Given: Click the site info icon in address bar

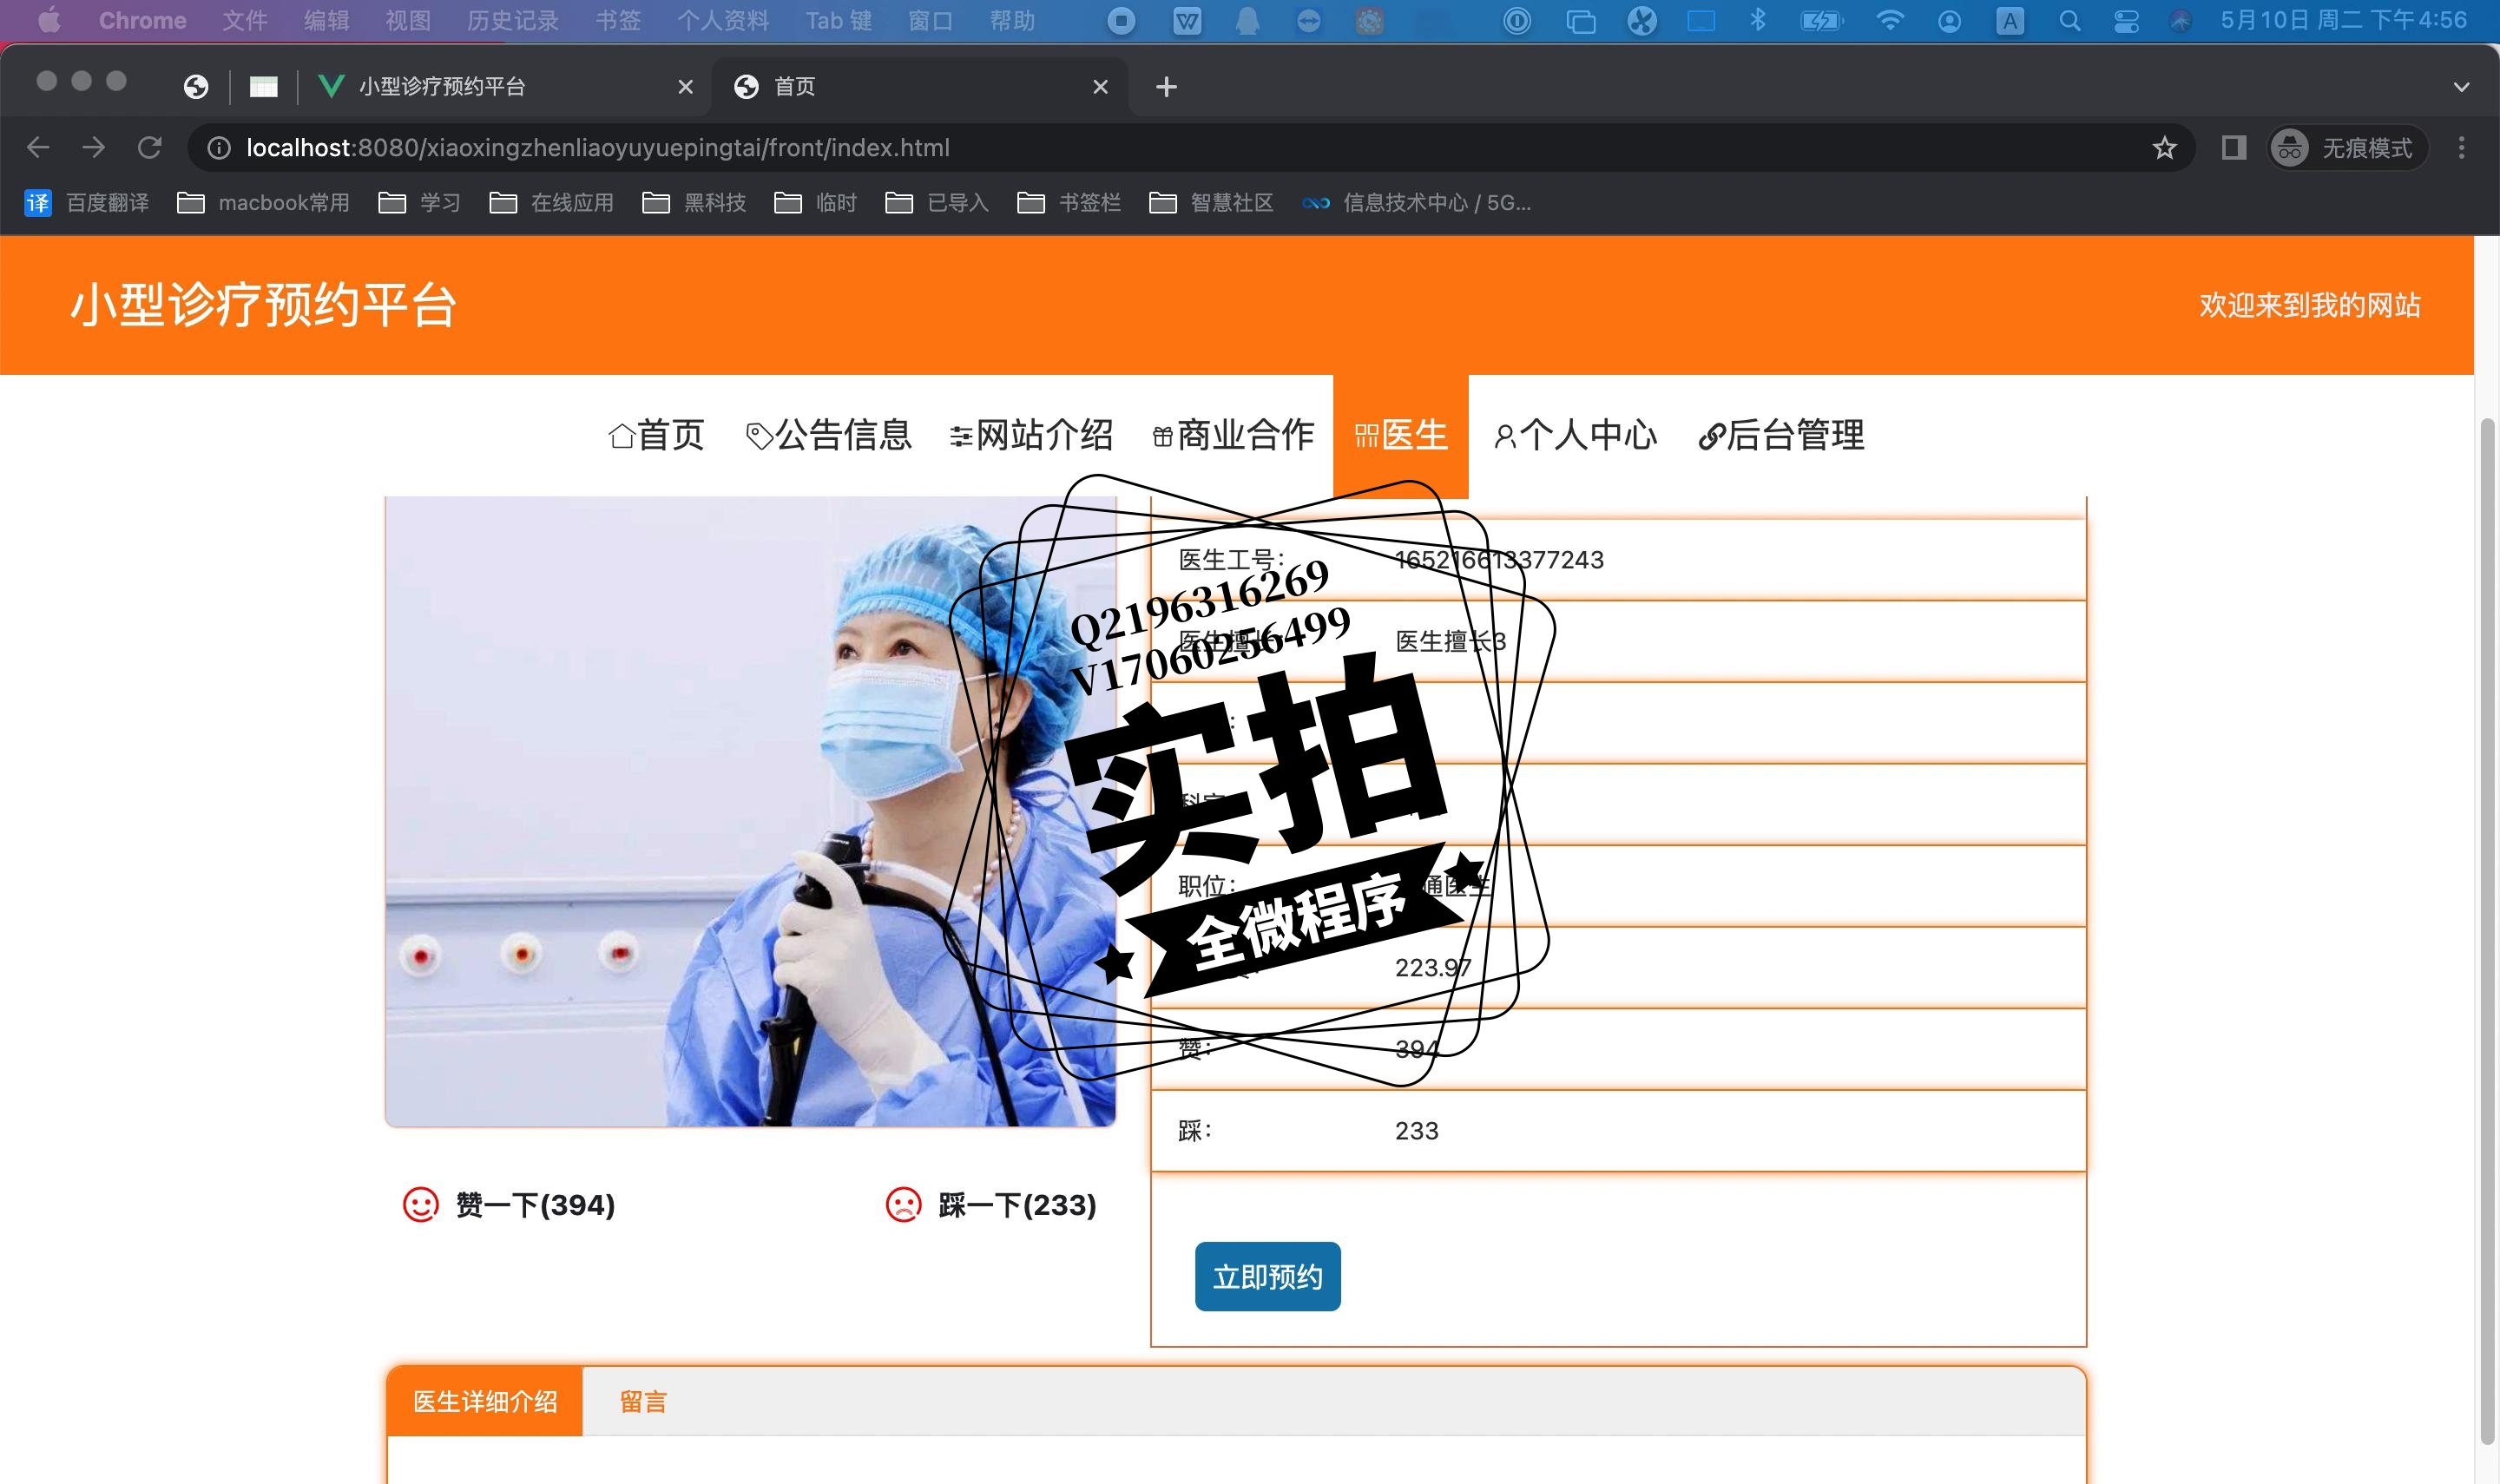Looking at the screenshot, I should tap(218, 148).
